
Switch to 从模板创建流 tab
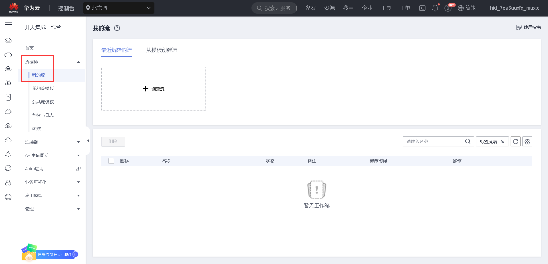point(162,50)
